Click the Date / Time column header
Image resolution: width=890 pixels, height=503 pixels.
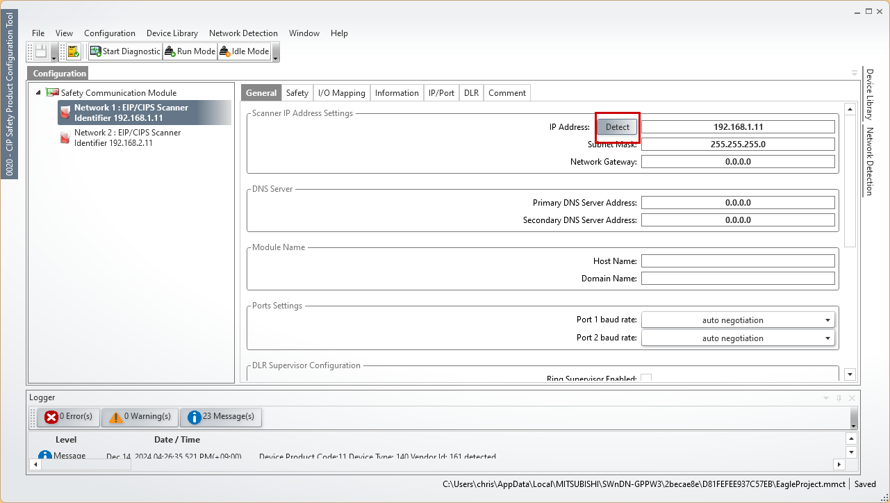pyautogui.click(x=177, y=439)
